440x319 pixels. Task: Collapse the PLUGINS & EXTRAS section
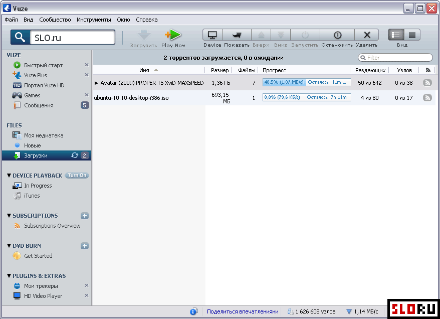click(x=9, y=276)
